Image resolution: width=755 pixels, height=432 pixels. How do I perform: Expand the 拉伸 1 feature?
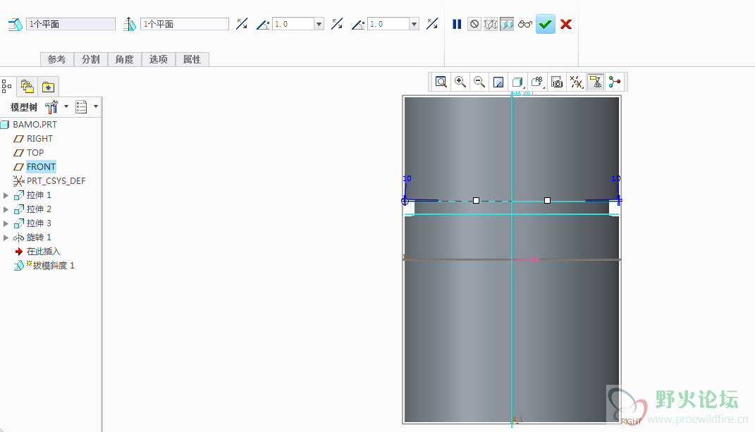point(6,195)
